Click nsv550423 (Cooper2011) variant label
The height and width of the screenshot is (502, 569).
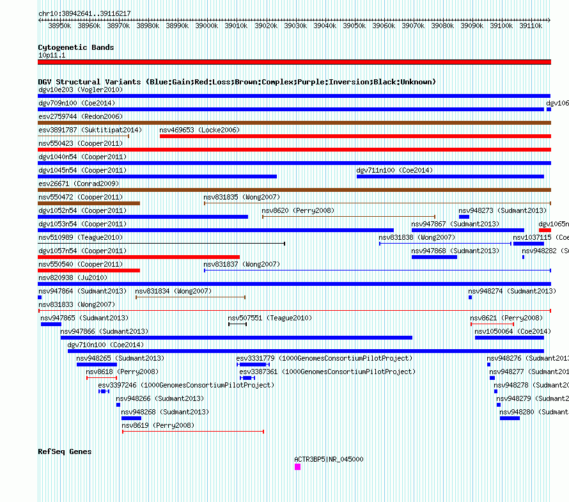81,143
